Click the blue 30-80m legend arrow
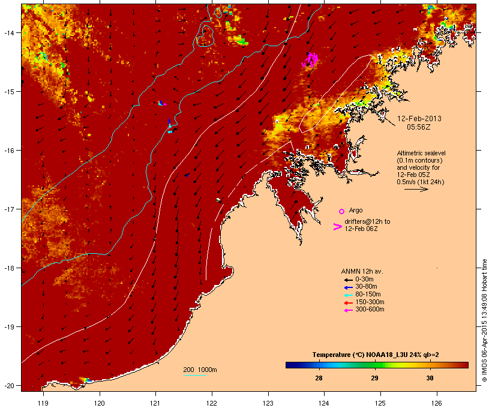 coord(349,287)
